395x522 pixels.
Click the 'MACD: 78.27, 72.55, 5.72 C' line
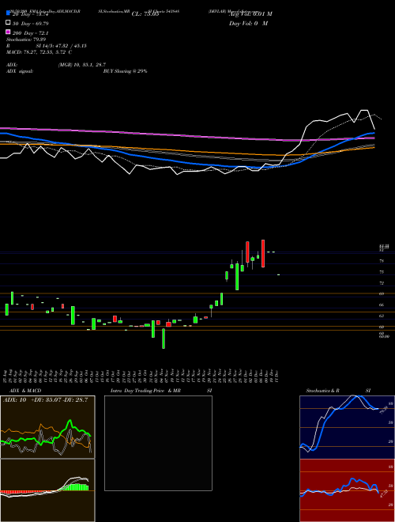(39, 52)
